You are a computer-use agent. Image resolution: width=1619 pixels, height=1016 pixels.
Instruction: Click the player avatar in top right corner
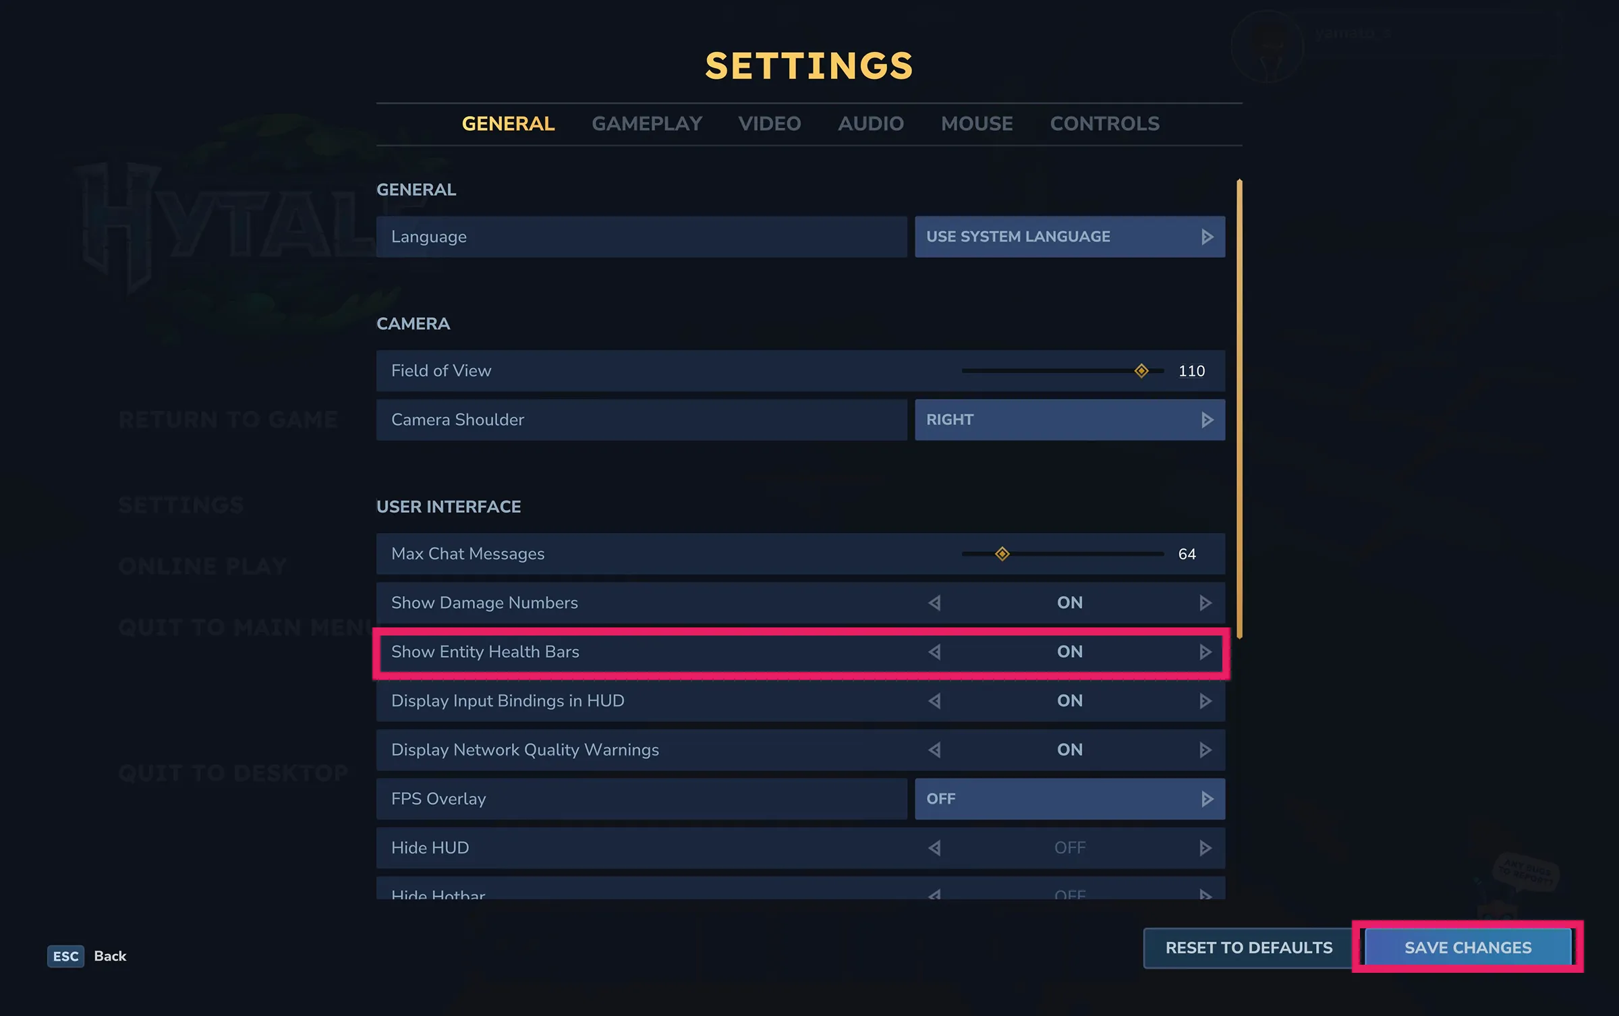click(x=1268, y=46)
